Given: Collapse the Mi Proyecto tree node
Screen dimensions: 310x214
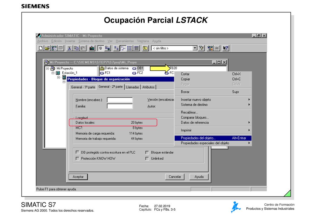Looking at the screenshot, I should tap(48, 69).
